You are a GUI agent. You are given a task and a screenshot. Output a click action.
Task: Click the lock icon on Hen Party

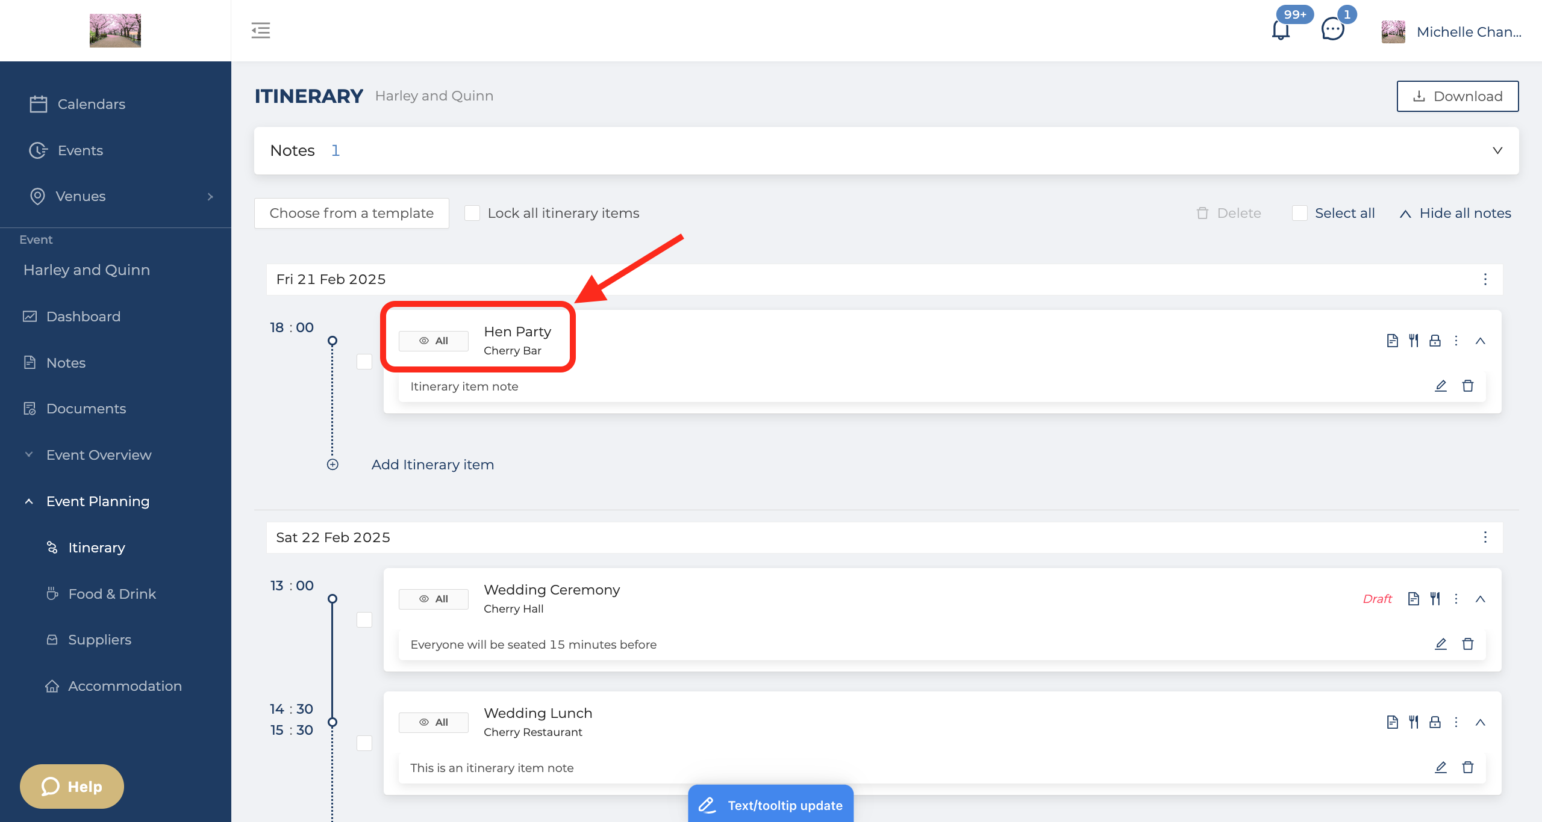pyautogui.click(x=1435, y=341)
